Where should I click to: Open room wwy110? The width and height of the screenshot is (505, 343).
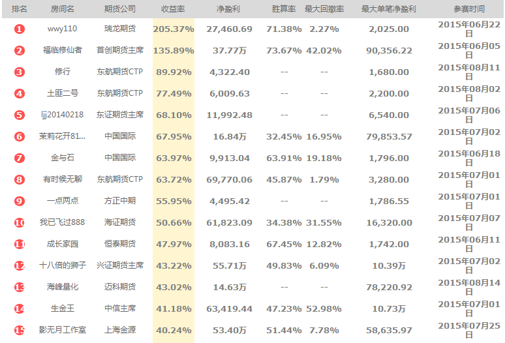click(x=62, y=29)
